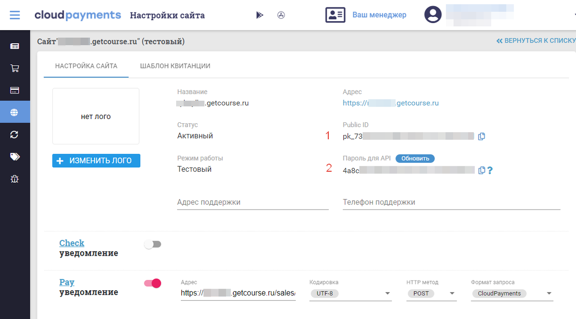Open the hamburger main menu

coord(15,15)
